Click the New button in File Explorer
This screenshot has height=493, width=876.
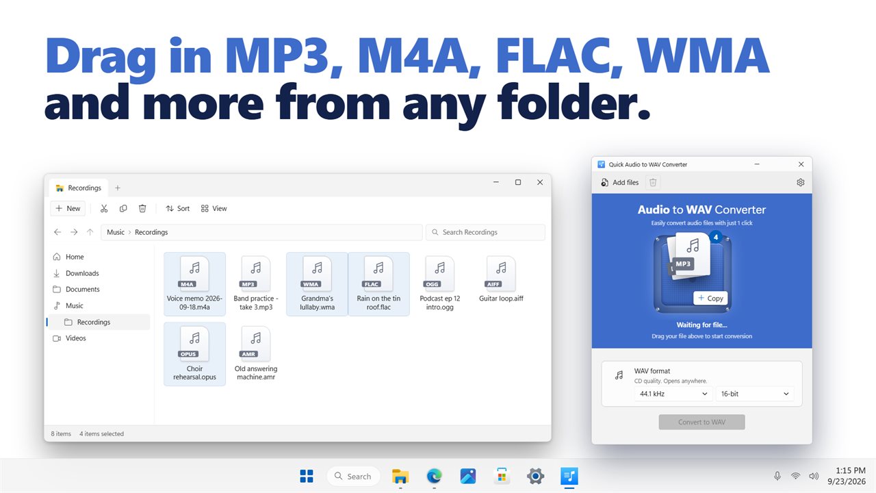point(68,208)
